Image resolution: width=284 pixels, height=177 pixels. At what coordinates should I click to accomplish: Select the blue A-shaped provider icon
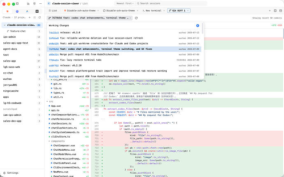pos(27,11)
